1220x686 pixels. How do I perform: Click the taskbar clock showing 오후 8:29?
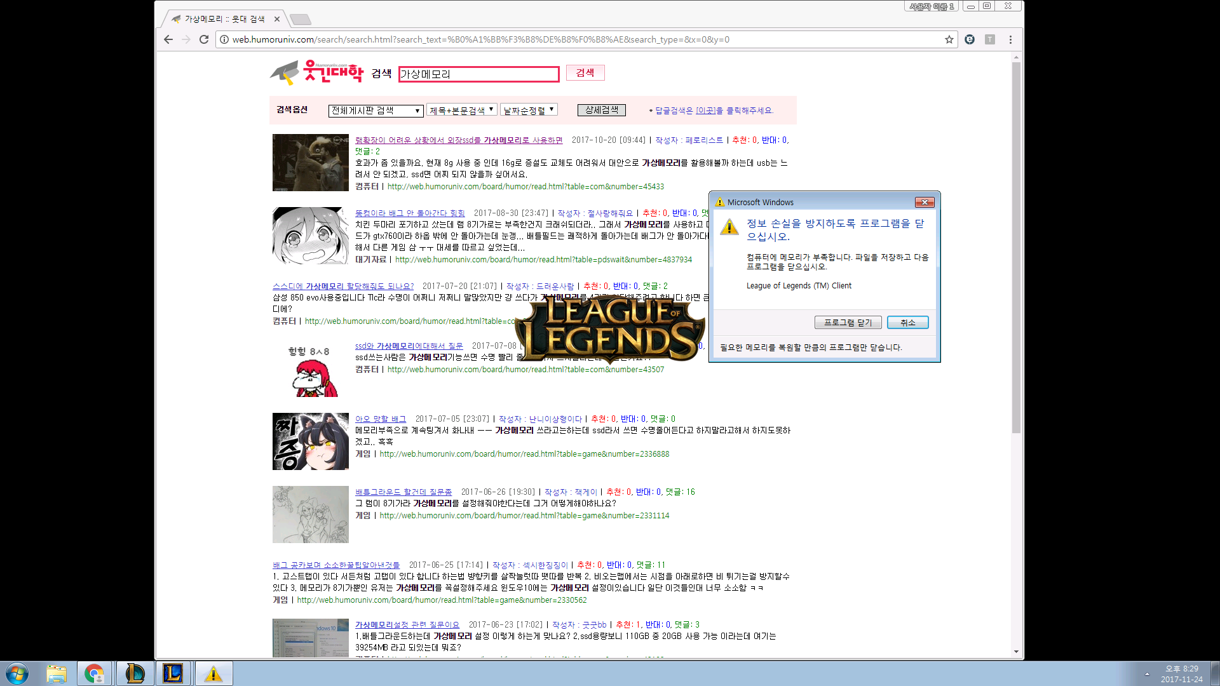[x=1181, y=674]
